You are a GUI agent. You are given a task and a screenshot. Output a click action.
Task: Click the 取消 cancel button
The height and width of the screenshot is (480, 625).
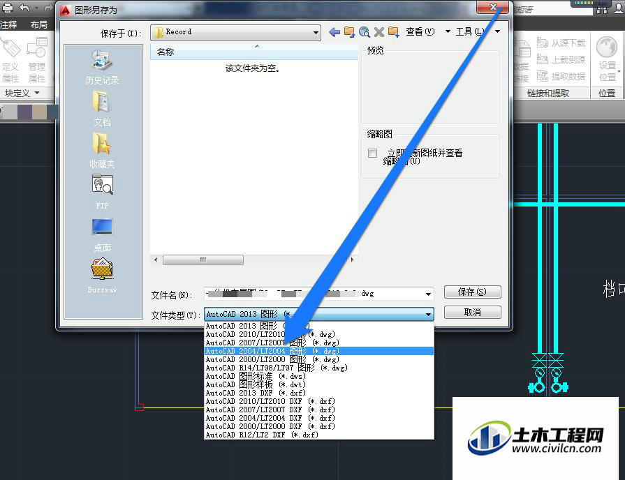pos(472,313)
